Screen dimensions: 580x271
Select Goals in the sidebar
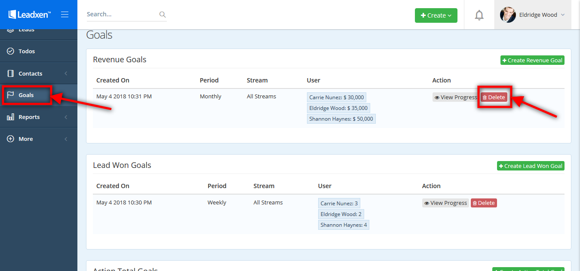pos(39,95)
